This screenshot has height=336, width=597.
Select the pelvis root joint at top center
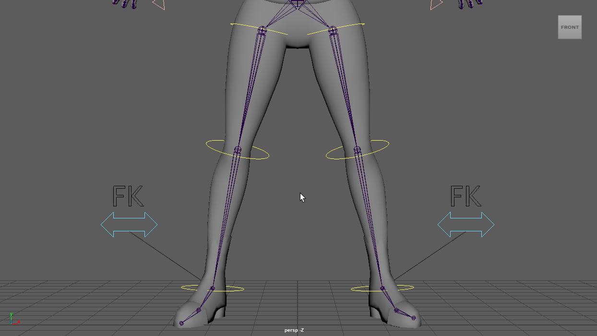tap(298, 3)
